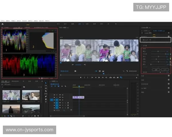Toggle the Basic Correction section checkbox
172x137 pixels.
(x=168, y=36)
